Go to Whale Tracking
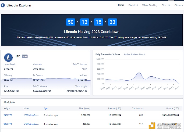Viewport: 184px width, 132px height. 150,5
